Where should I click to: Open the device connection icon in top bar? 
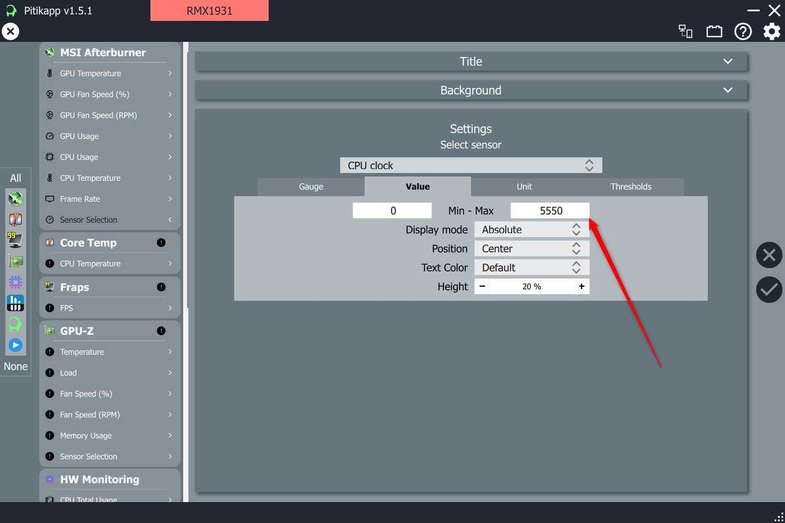pyautogui.click(x=685, y=31)
